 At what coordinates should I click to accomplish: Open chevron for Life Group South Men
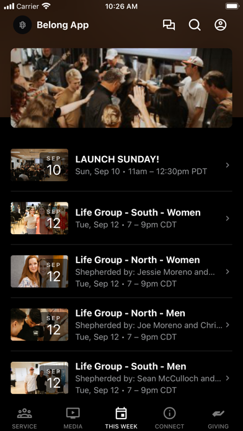(x=228, y=378)
